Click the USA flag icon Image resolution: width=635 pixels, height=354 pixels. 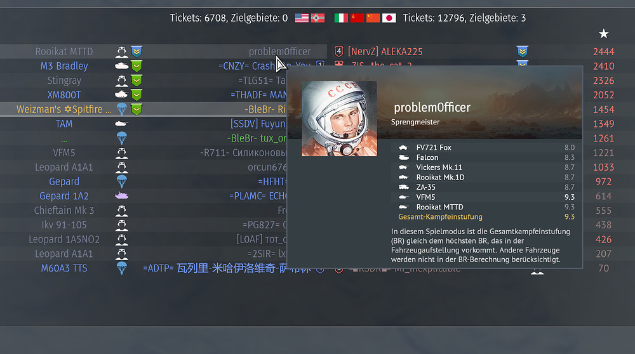click(x=302, y=18)
